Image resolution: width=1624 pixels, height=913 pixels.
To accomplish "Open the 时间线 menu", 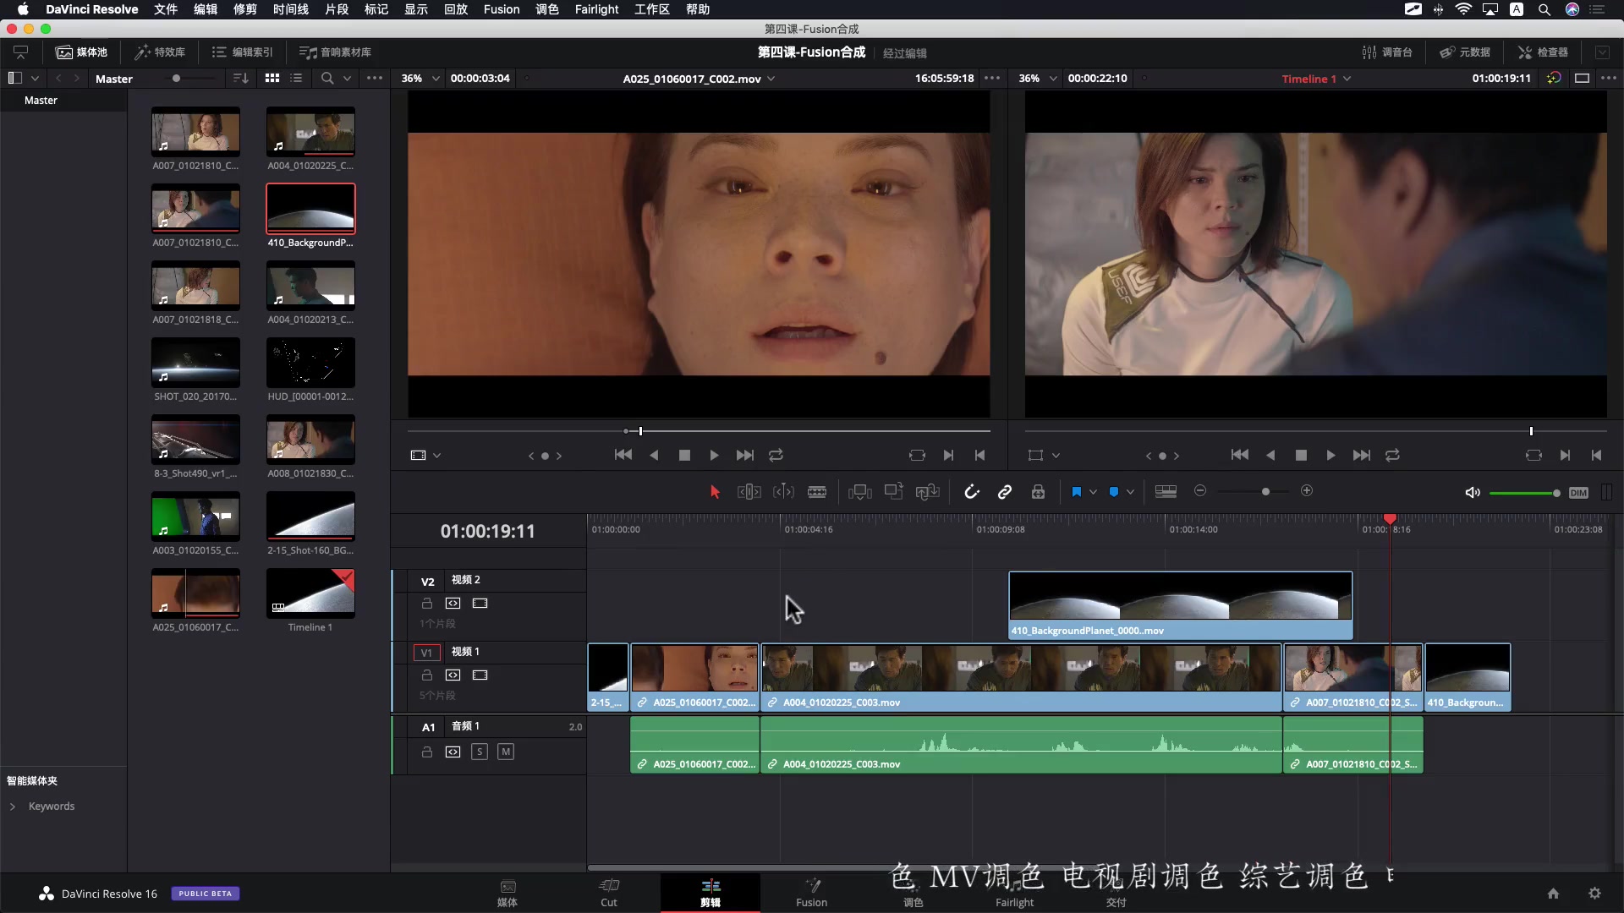I will pyautogui.click(x=291, y=9).
